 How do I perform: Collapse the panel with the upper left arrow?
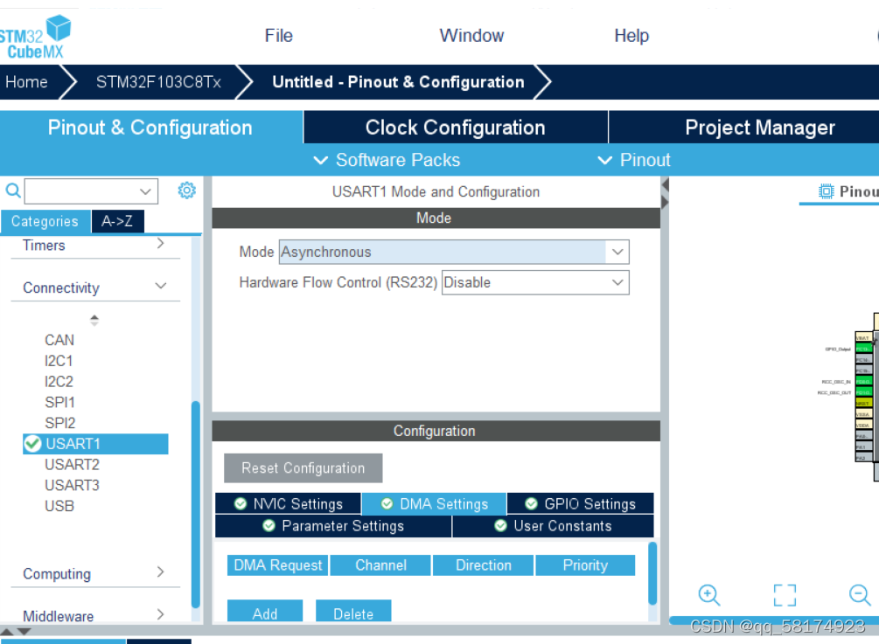[x=665, y=184]
